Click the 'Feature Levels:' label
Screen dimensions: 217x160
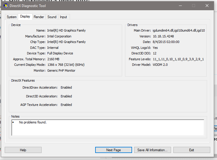point(140,59)
